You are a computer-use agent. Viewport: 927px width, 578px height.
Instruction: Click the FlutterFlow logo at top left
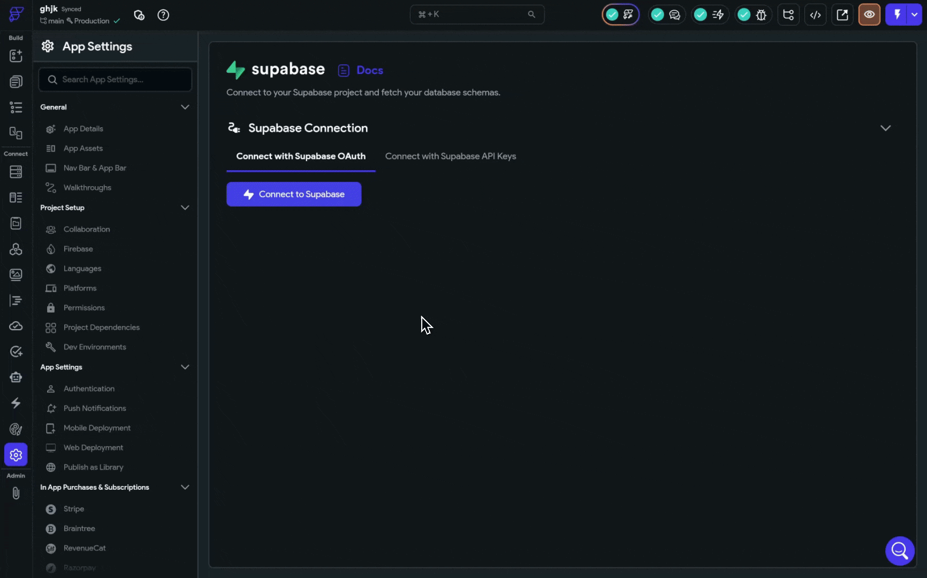click(16, 14)
